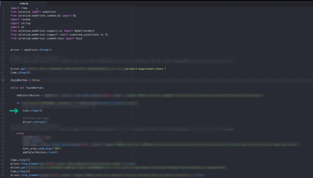Click the '#refresh the page' comment

(35, 118)
